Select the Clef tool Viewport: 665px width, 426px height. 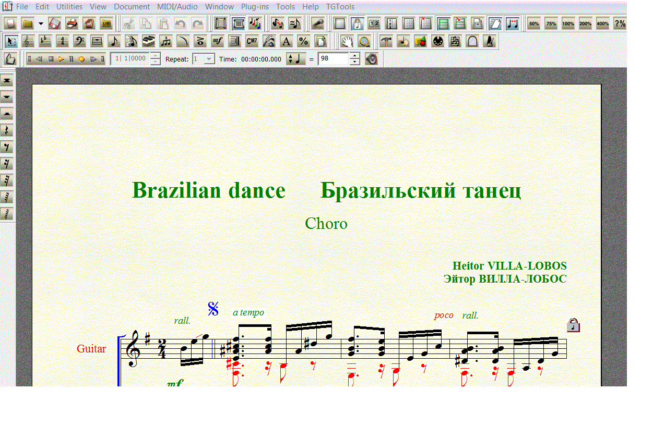tap(80, 41)
